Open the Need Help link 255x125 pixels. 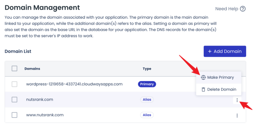(226, 9)
